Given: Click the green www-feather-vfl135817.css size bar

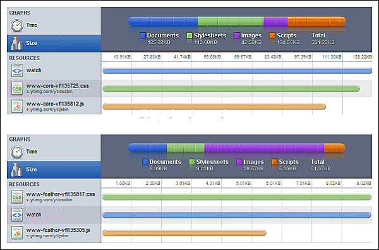Looking at the screenshot, I should (237, 197).
